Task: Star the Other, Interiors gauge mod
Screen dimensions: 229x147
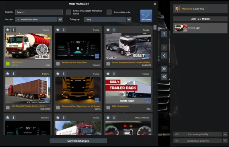Action: click(x=108, y=118)
